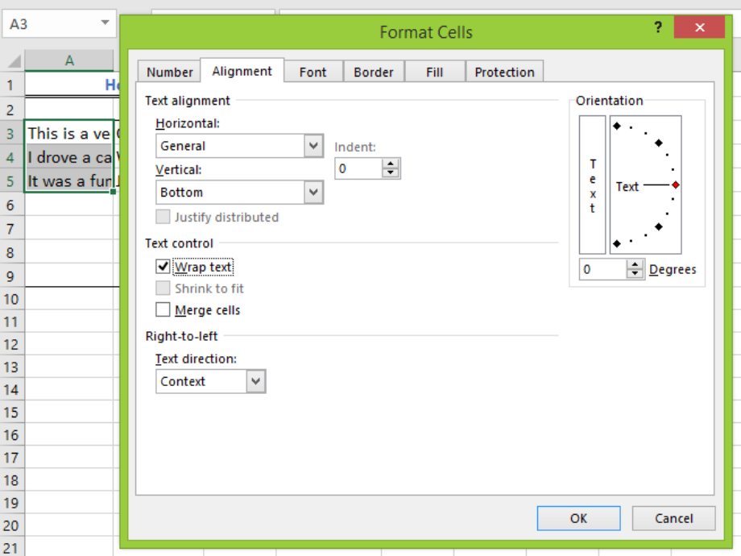Click the bottom diamond on the orientation dial
The width and height of the screenshot is (741, 556).
coord(616,242)
